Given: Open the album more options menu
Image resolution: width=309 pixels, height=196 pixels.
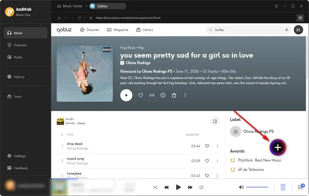Looking at the screenshot, I should pos(185,95).
